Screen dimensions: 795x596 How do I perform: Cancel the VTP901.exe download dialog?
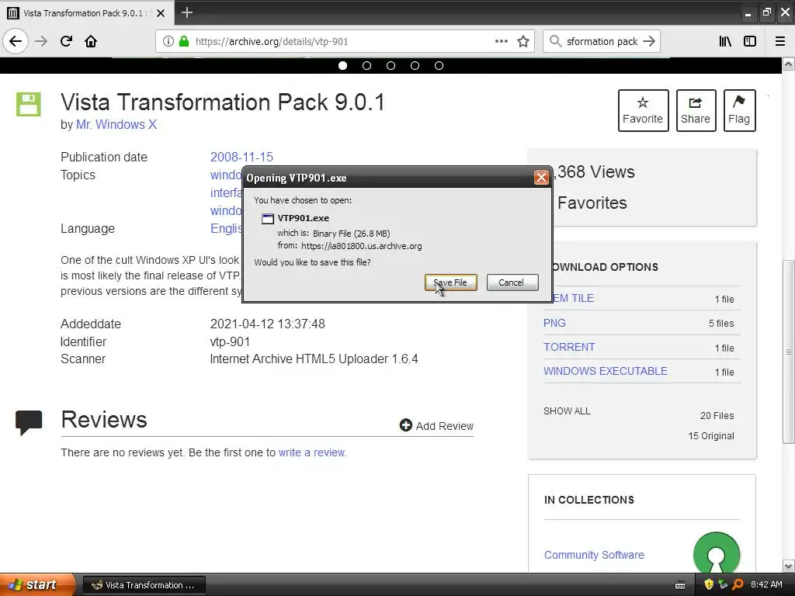[512, 282]
